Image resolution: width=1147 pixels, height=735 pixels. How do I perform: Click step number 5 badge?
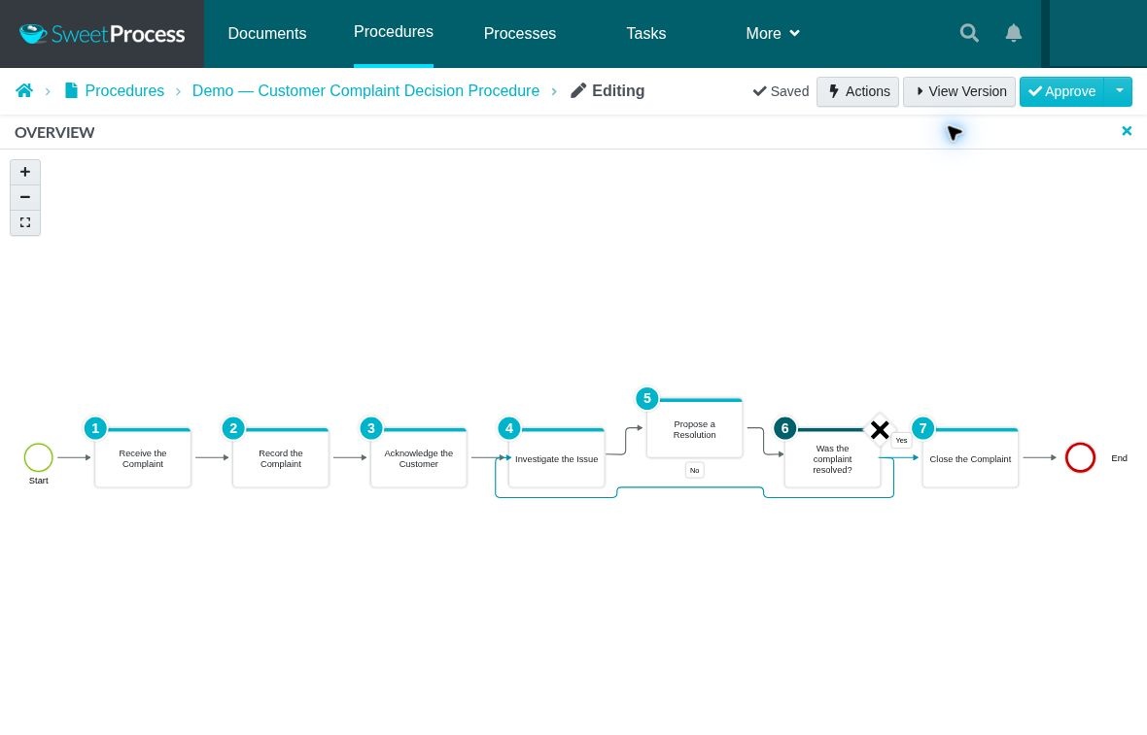tap(646, 398)
